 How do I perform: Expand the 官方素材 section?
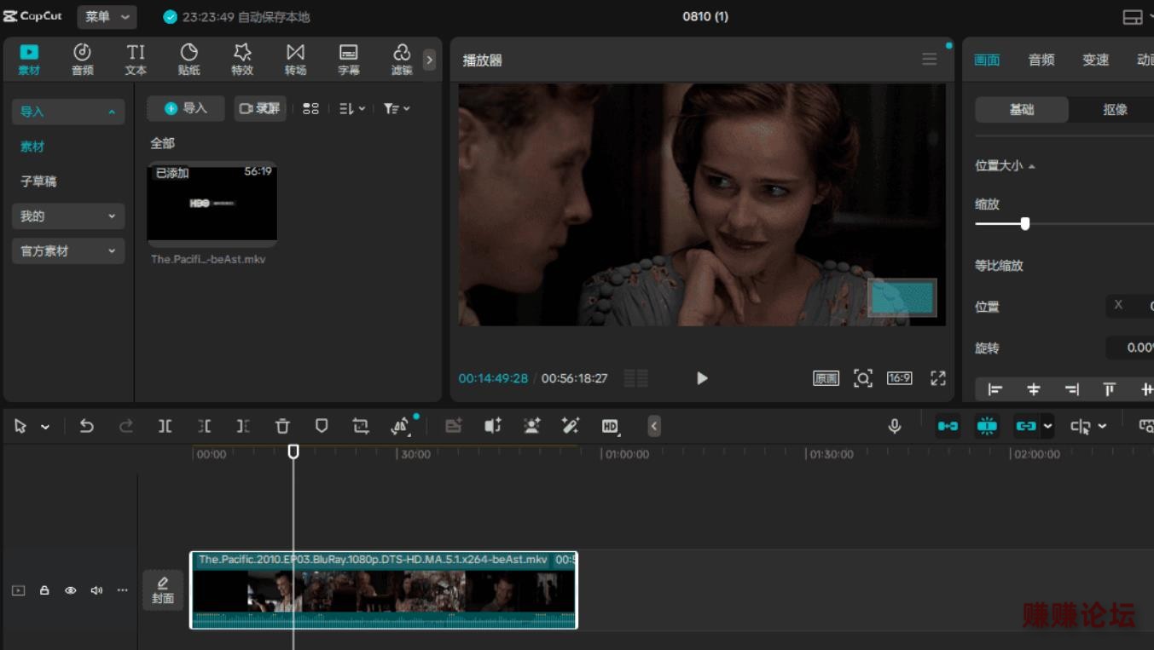(x=68, y=251)
